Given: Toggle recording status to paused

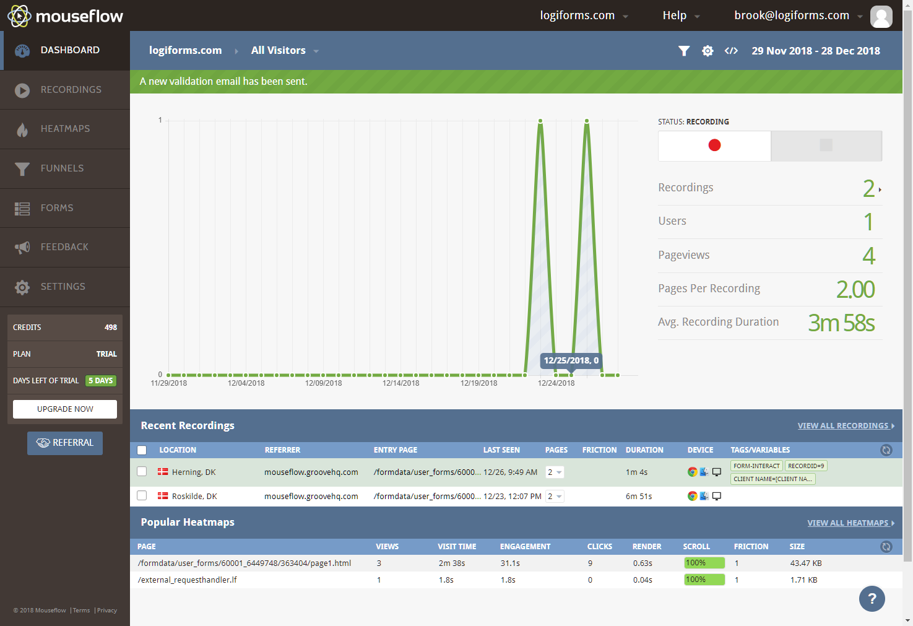Looking at the screenshot, I should 826,146.
